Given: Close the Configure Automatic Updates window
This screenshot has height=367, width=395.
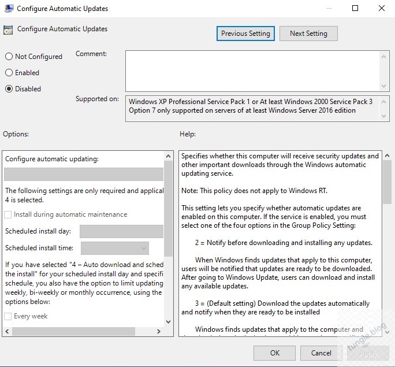Looking at the screenshot, I should pyautogui.click(x=381, y=8).
